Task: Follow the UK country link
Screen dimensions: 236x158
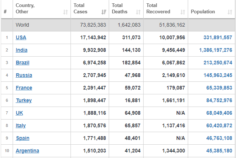Action: 19,113
